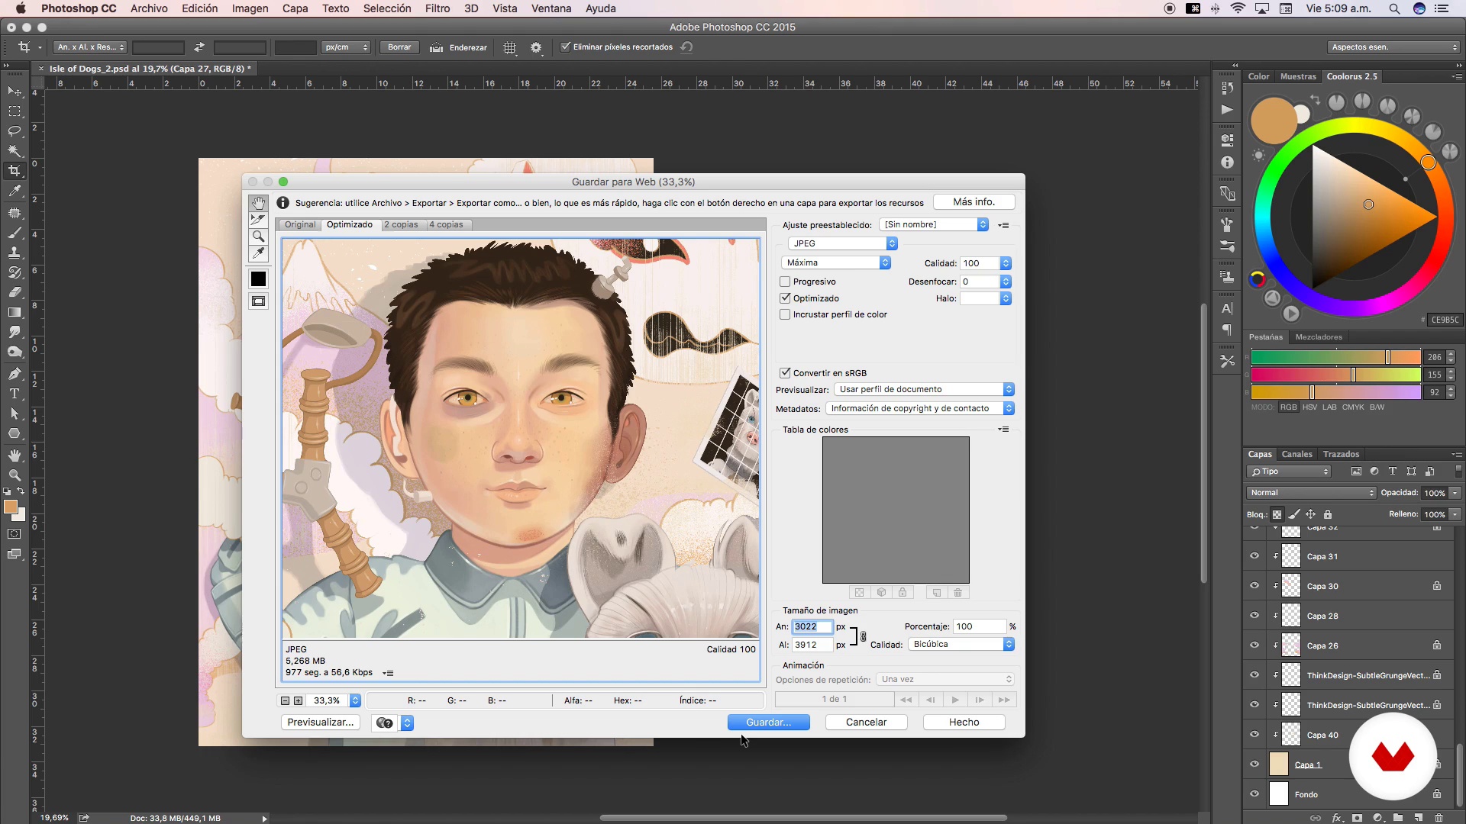Open the JPEG file format dropdown
The height and width of the screenshot is (824, 1466).
coord(842,243)
